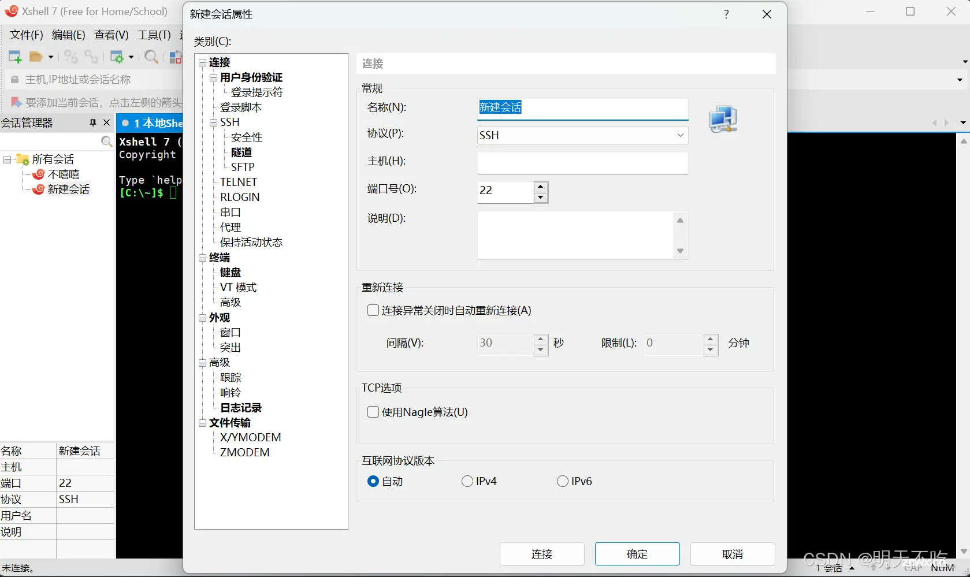Select 登录脚本 in category tree
This screenshot has width=970, height=577.
pyautogui.click(x=241, y=107)
